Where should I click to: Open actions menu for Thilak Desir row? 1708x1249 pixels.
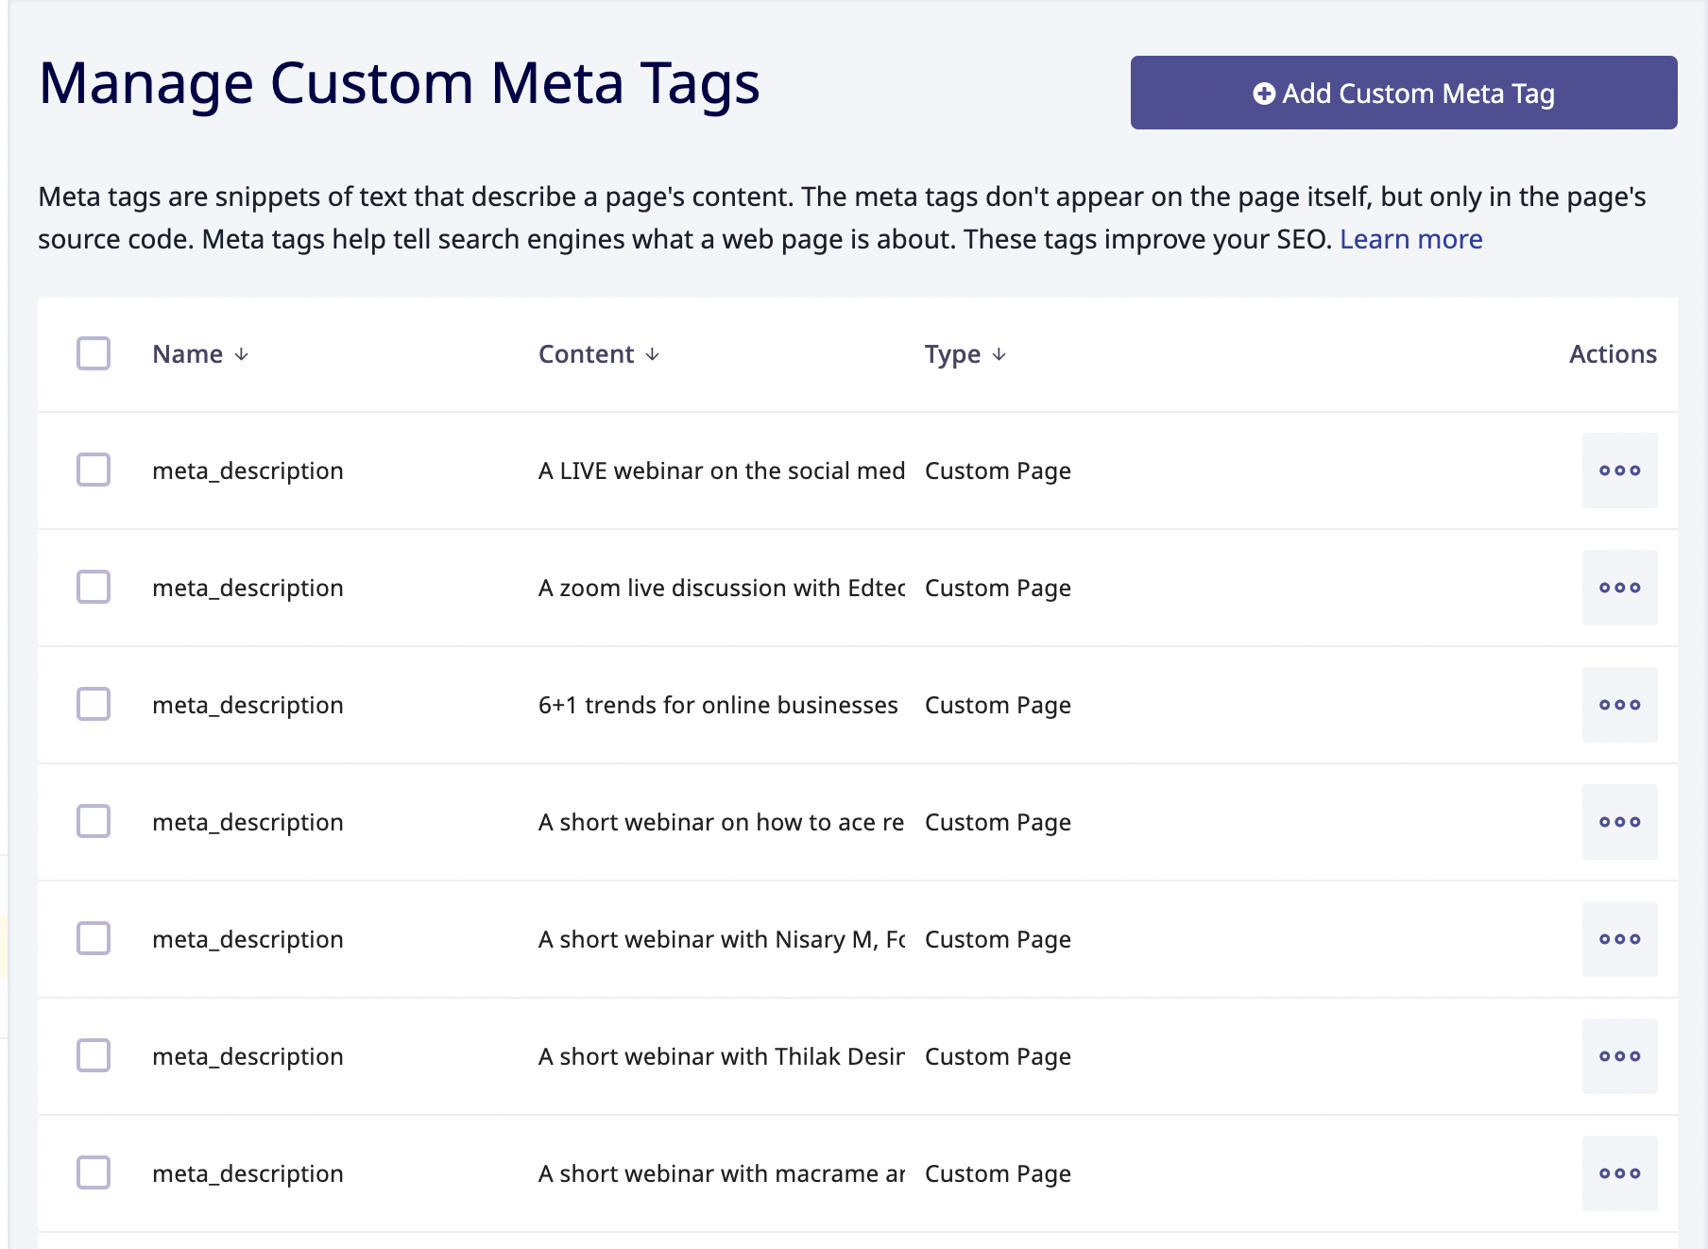tap(1619, 1056)
